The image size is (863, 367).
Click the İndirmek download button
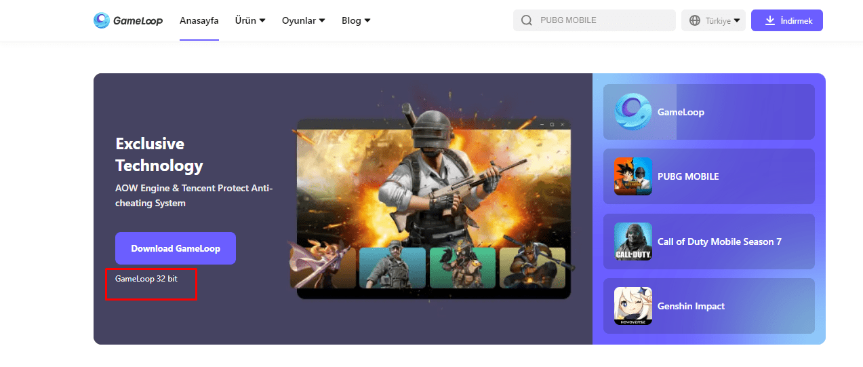(787, 20)
